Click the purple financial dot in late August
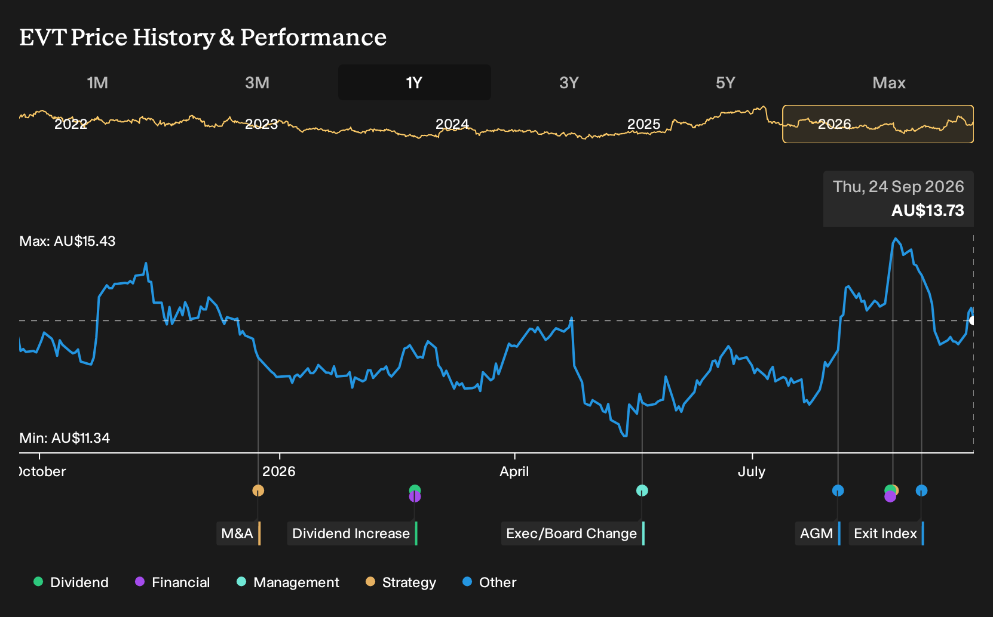The height and width of the screenshot is (617, 993). (x=890, y=497)
